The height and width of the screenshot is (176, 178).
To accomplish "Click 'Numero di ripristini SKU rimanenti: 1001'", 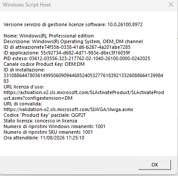I will coord(48,132).
